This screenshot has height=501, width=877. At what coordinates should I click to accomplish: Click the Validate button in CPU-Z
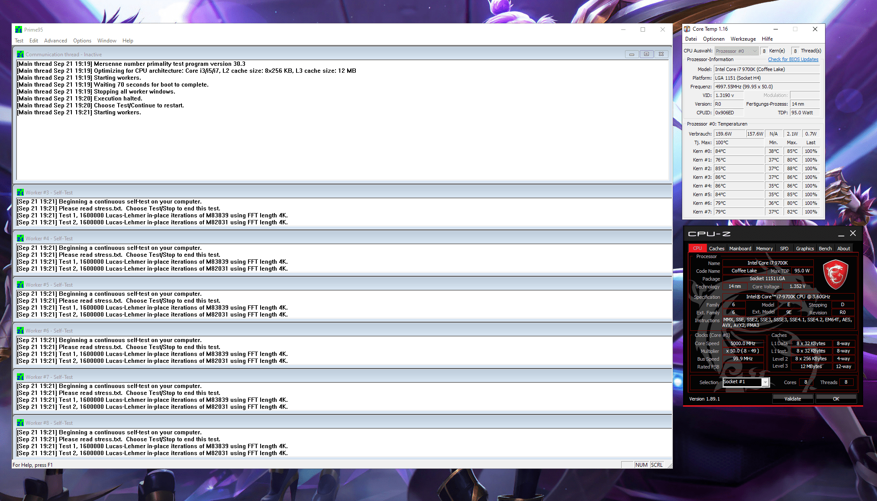tap(793, 399)
